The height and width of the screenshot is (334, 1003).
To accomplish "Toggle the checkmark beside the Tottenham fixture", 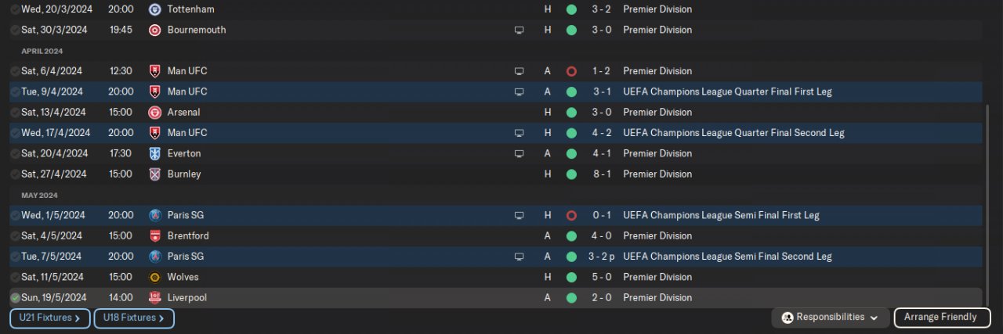I will tap(15, 9).
